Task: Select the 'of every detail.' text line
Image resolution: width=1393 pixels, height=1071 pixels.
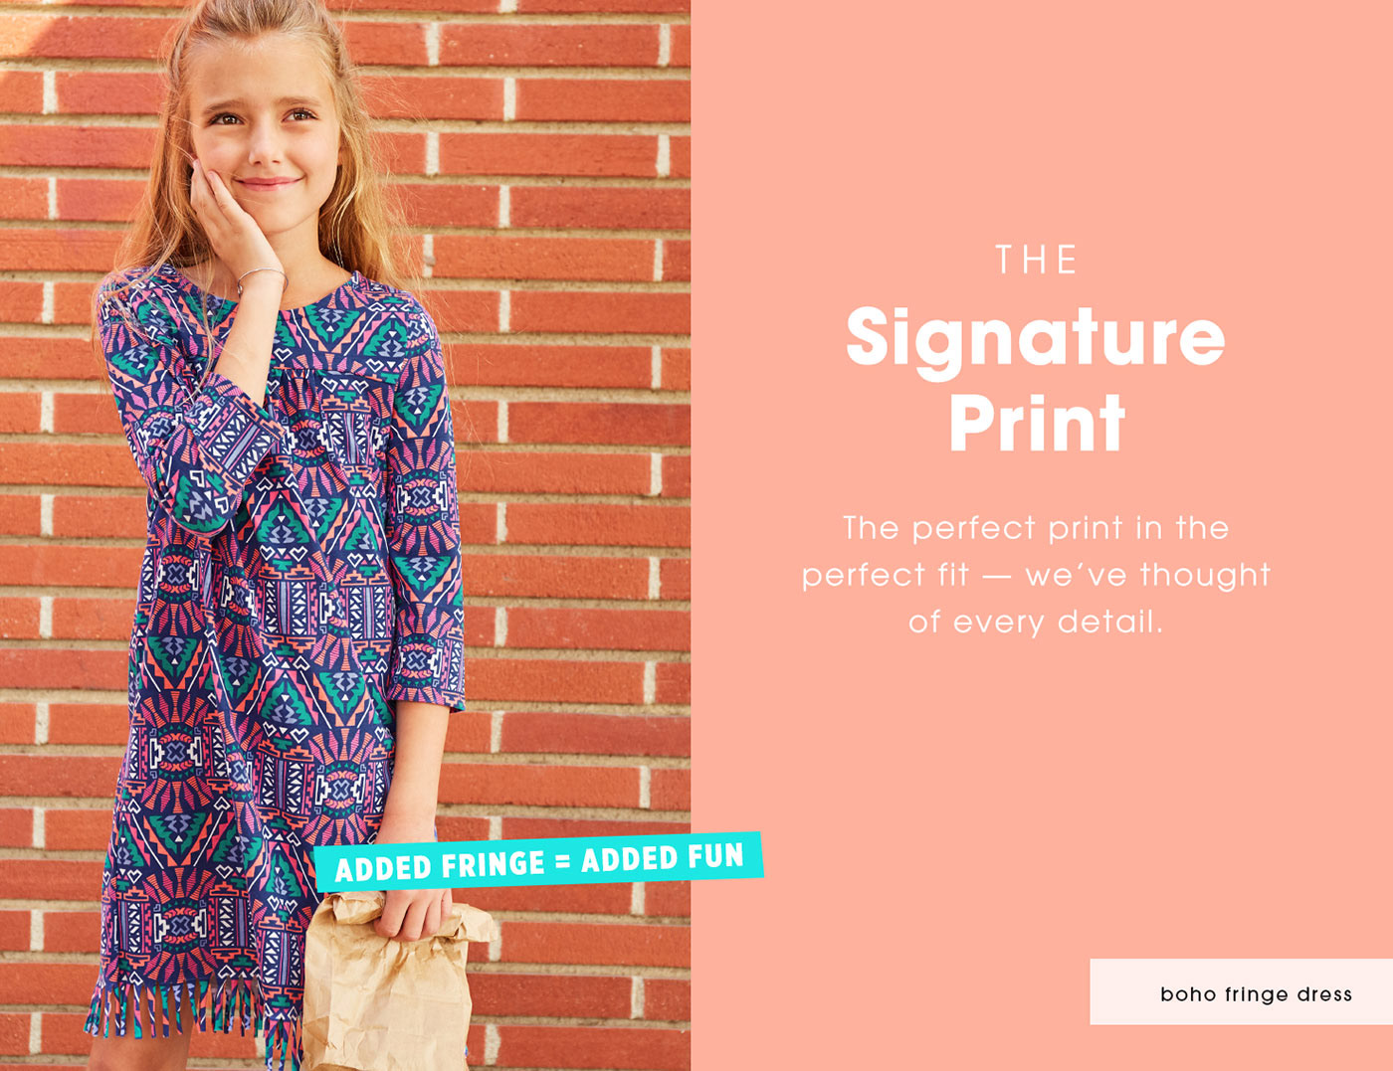Action: pos(1036,623)
